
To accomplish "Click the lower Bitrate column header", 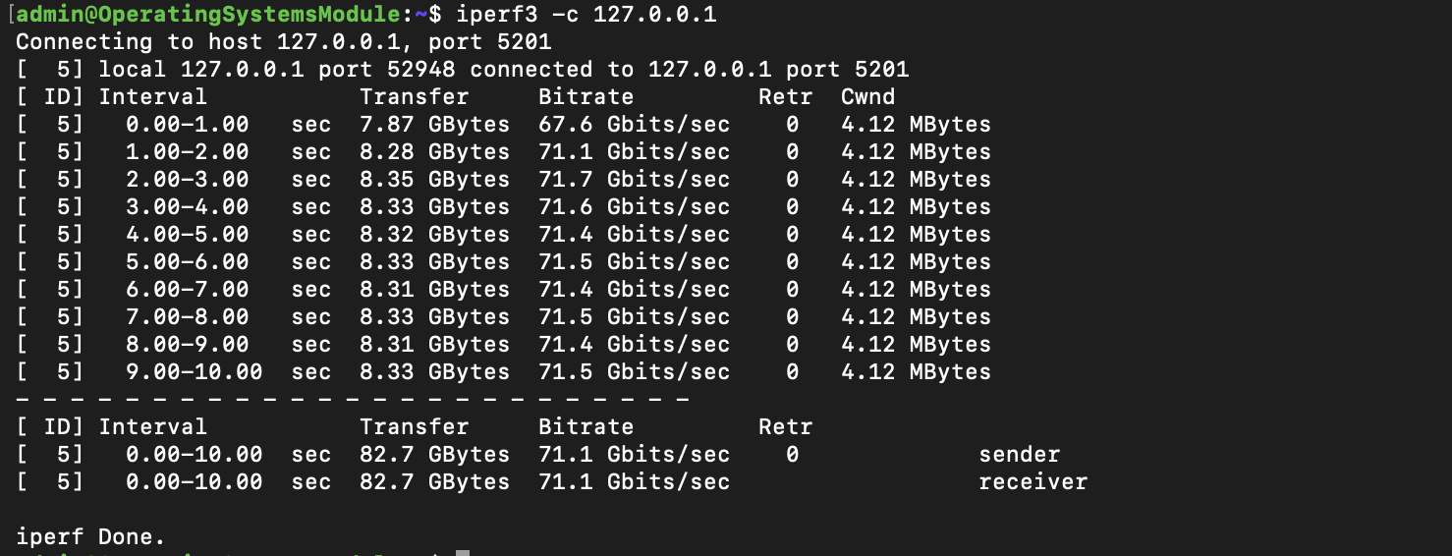I will tap(586, 427).
